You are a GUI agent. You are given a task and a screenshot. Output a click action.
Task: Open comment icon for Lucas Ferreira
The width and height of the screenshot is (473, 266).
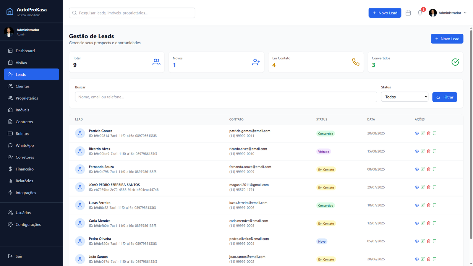[x=435, y=205]
